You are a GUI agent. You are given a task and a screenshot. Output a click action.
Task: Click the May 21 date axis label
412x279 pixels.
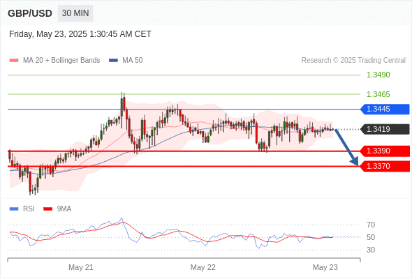click(x=81, y=267)
